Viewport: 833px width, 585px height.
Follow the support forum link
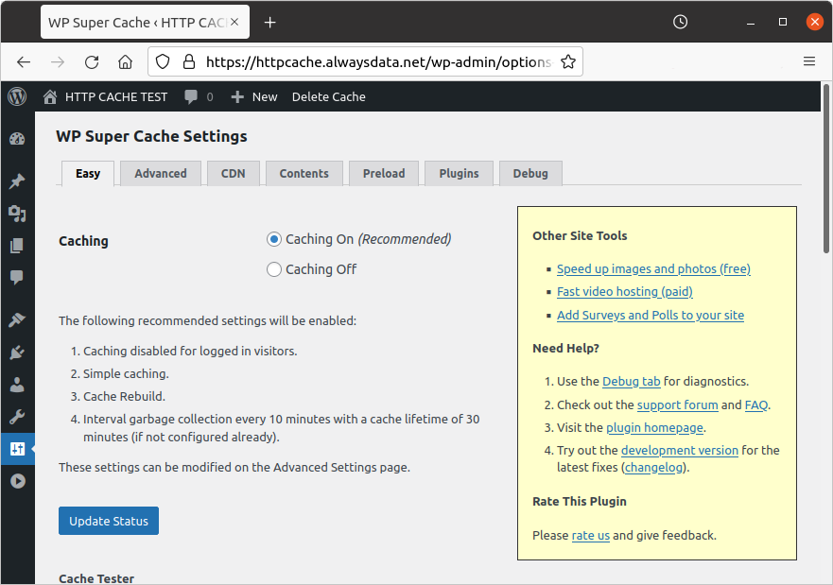click(677, 404)
